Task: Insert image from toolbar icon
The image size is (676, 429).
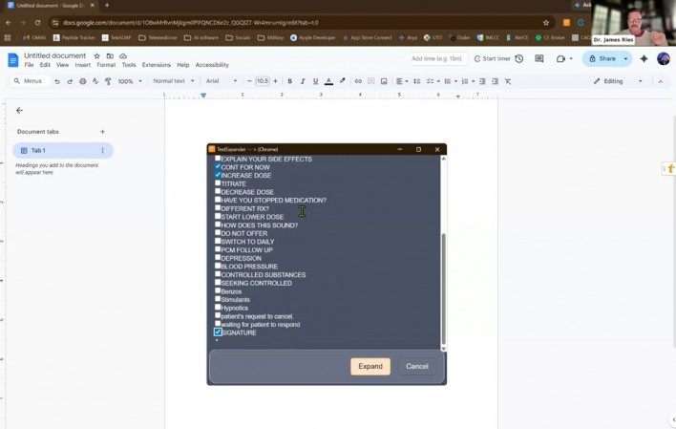Action: [x=384, y=81]
